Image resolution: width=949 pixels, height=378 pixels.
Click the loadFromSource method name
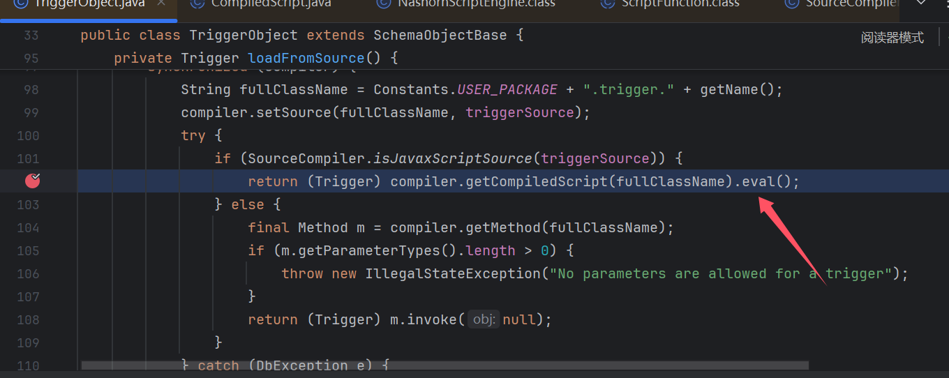[x=306, y=58]
